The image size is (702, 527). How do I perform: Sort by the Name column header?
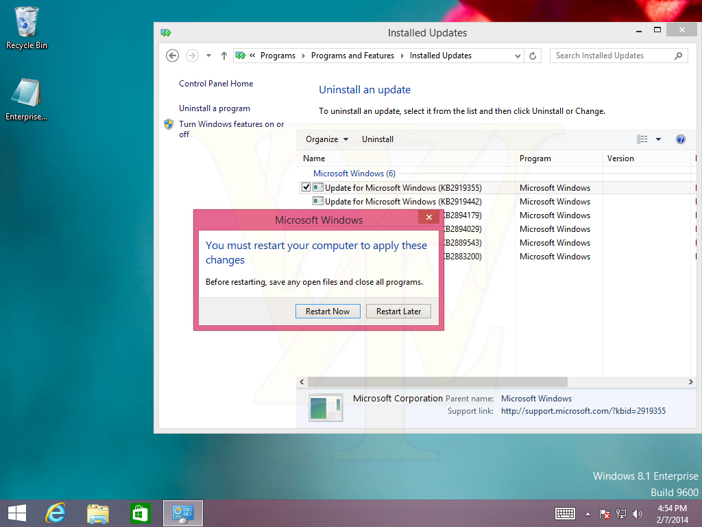406,159
